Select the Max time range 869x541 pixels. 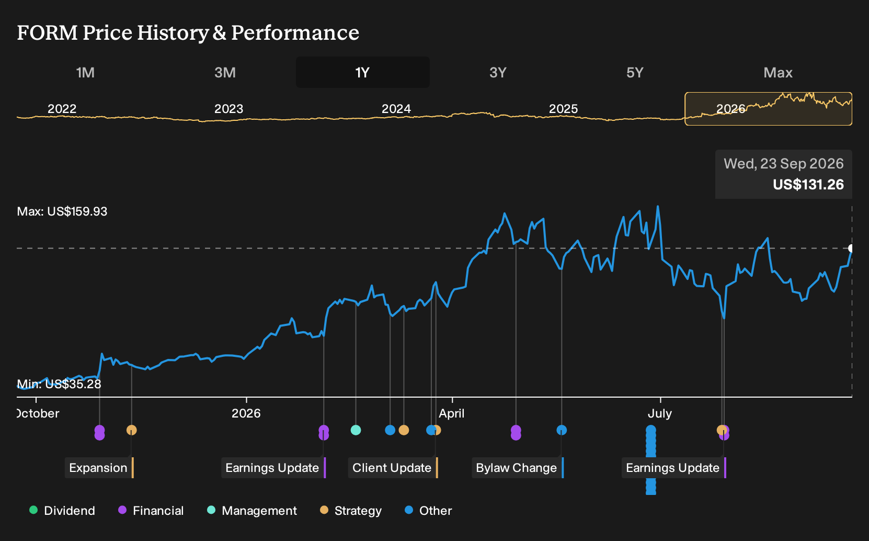click(x=778, y=72)
